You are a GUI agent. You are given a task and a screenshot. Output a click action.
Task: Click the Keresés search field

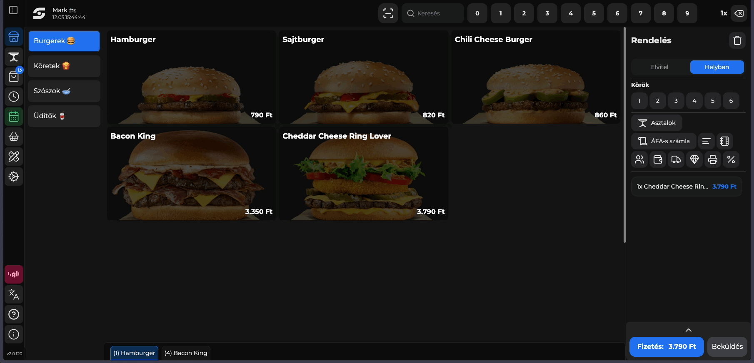click(x=433, y=13)
